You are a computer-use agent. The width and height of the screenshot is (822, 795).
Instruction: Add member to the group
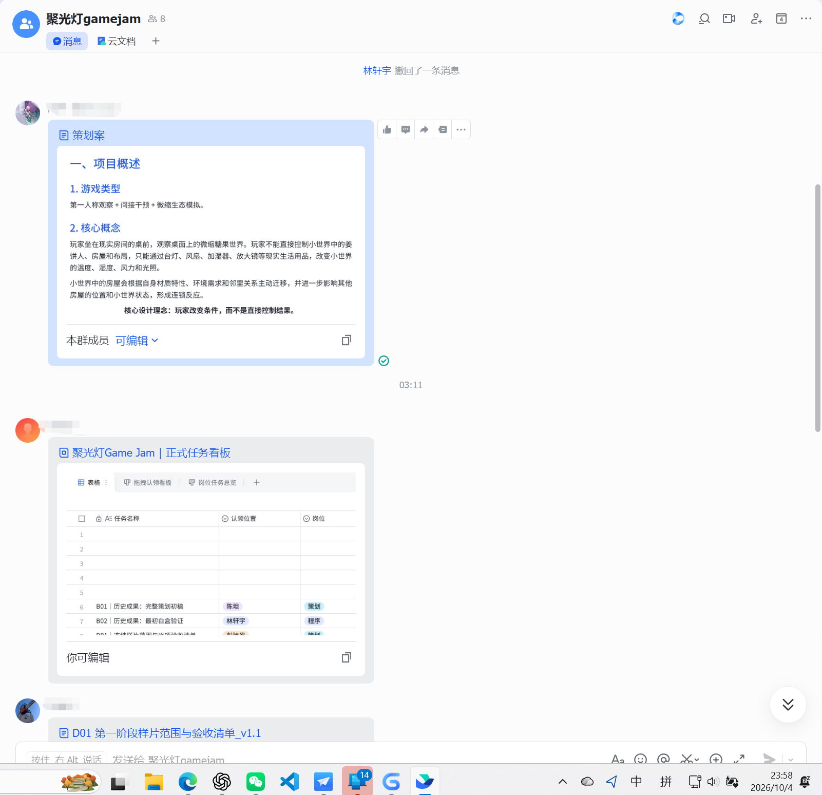pyautogui.click(x=756, y=19)
